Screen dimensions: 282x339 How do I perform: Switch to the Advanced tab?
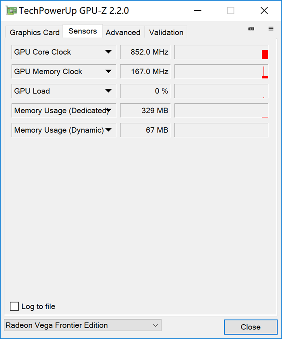[123, 33]
